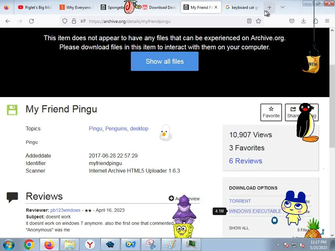Image resolution: width=335 pixels, height=251 pixels.
Task: Click the Firefox taskbar icon
Action: click(x=49, y=244)
